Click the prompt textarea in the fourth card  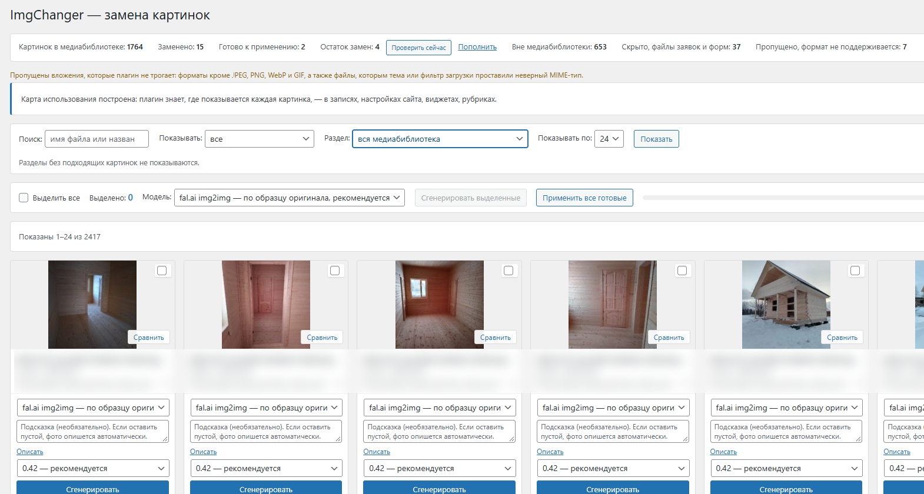(x=613, y=431)
